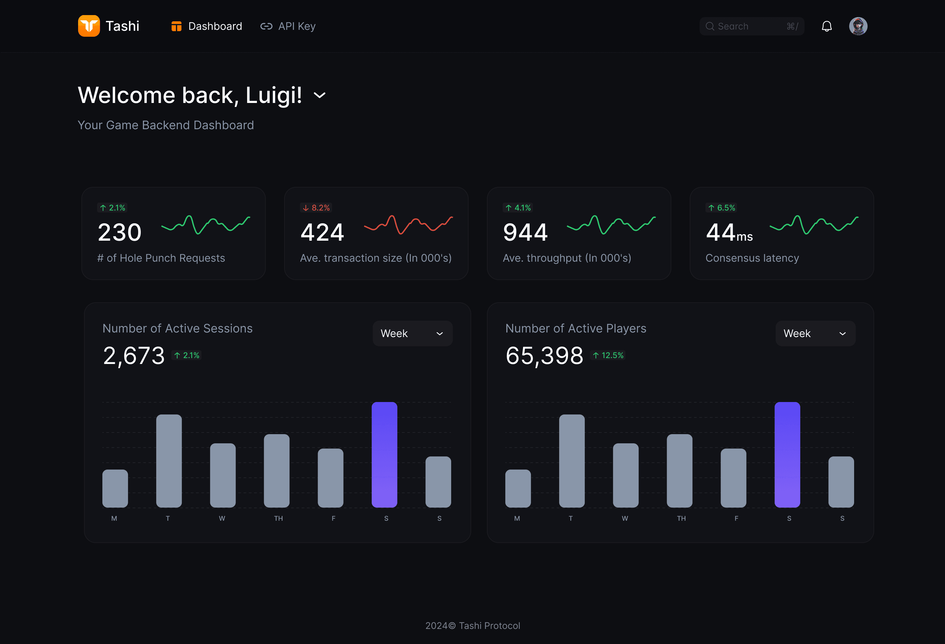Image resolution: width=945 pixels, height=644 pixels.
Task: Click the Dashboard nav icon
Action: pyautogui.click(x=177, y=27)
